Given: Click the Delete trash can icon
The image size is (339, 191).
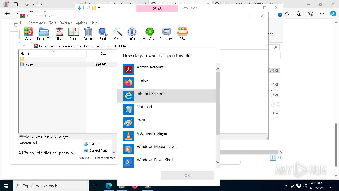Looking at the screenshot, I should (x=88, y=34).
